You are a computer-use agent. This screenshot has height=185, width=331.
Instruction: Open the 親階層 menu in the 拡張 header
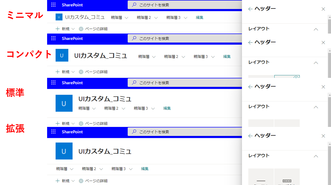[62, 169]
